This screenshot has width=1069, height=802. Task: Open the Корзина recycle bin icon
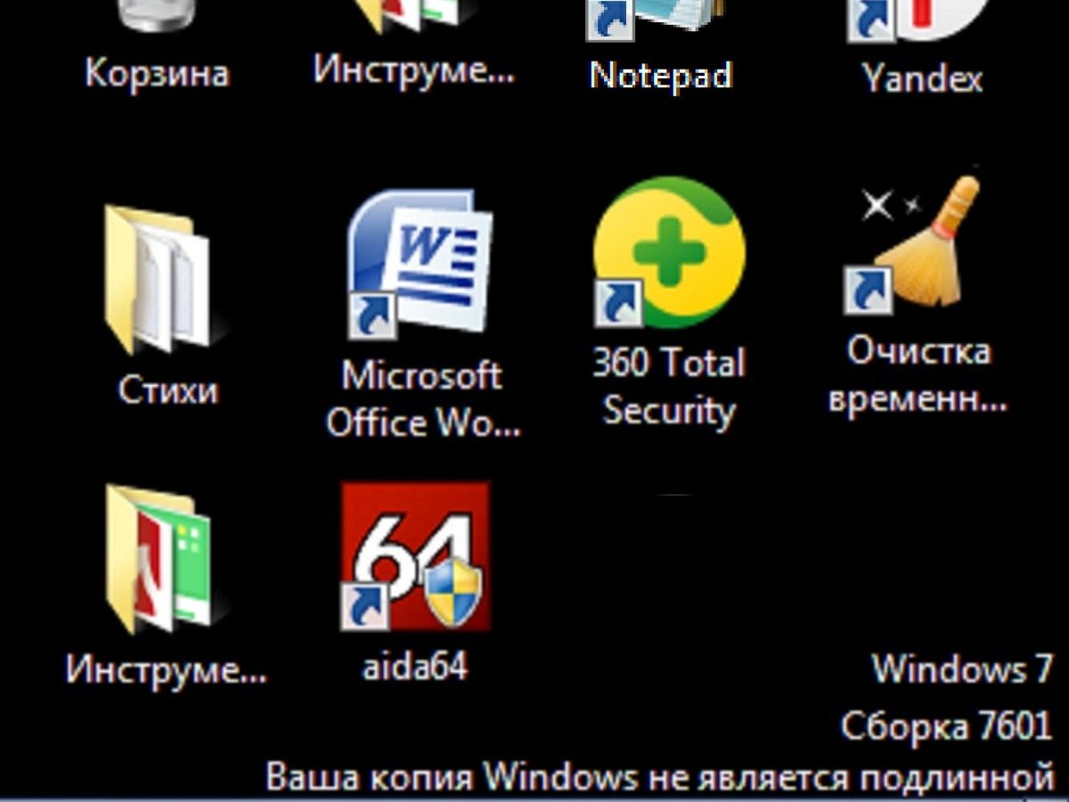159,15
